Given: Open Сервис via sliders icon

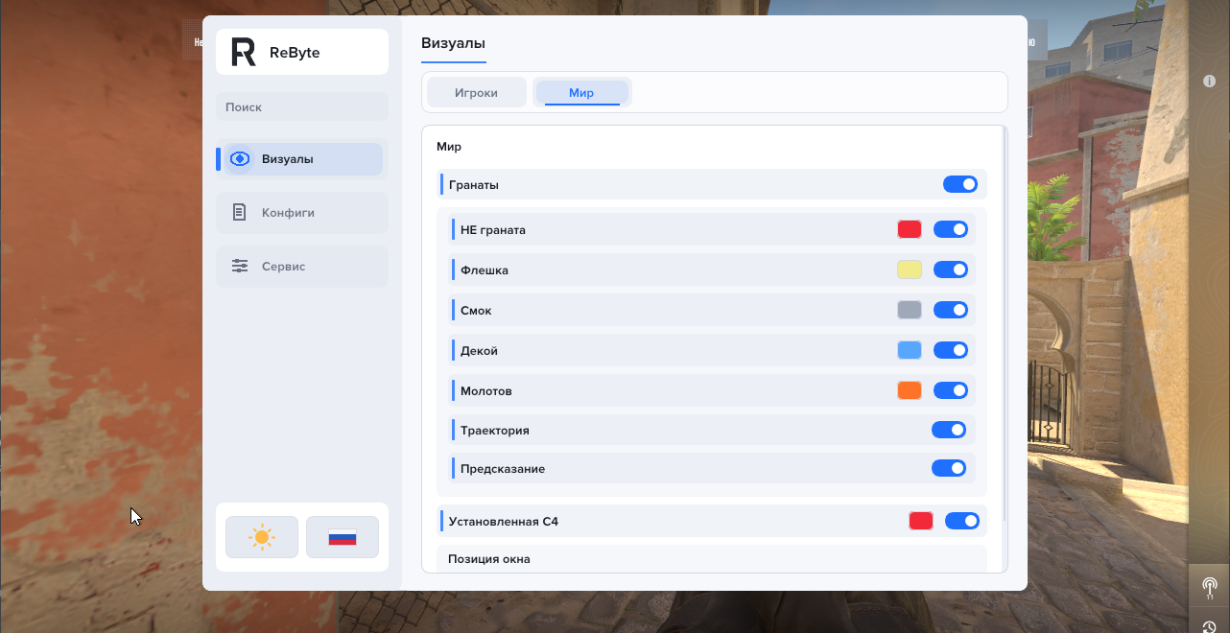Looking at the screenshot, I should [240, 267].
